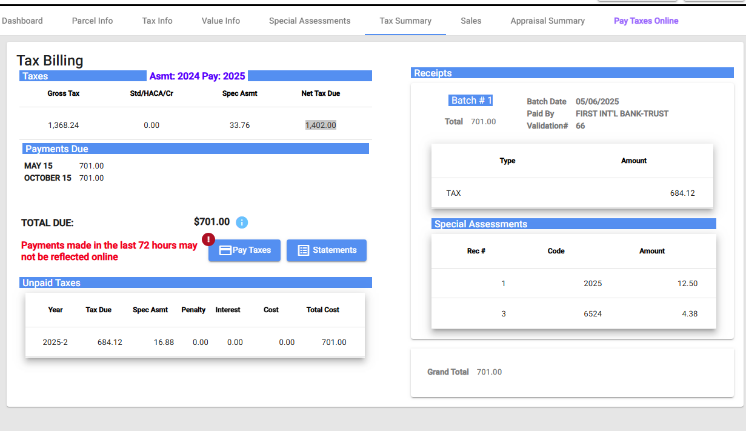746x431 pixels.
Task: Click the Grand Total amount 701.00
Action: pyautogui.click(x=489, y=372)
